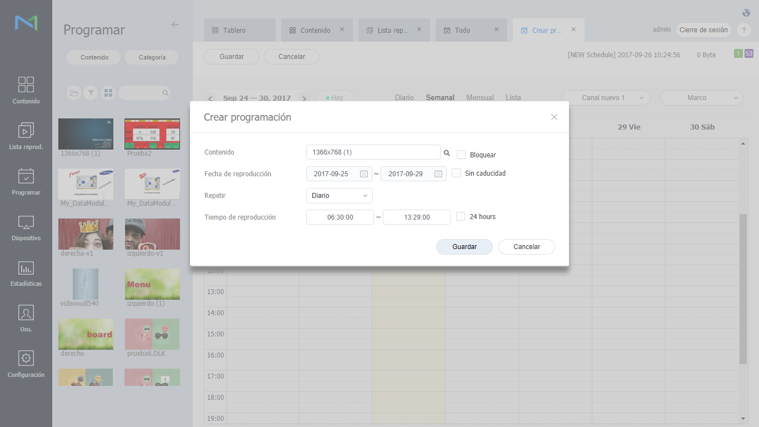The width and height of the screenshot is (759, 427).
Task: Select the derecha-v1 thumbnail
Action: pyautogui.click(x=86, y=234)
